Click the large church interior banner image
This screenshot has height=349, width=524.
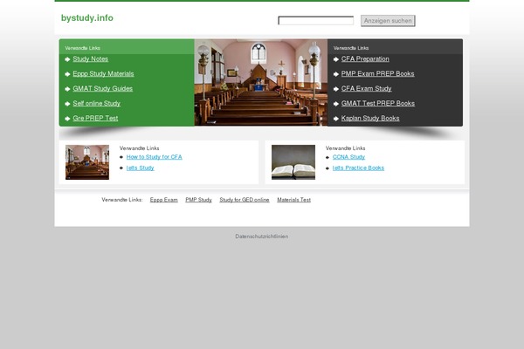tap(260, 83)
